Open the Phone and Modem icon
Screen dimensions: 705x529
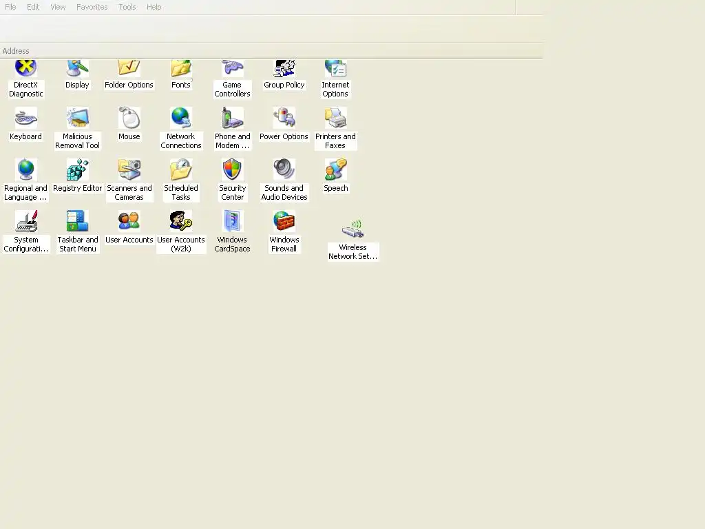(233, 118)
